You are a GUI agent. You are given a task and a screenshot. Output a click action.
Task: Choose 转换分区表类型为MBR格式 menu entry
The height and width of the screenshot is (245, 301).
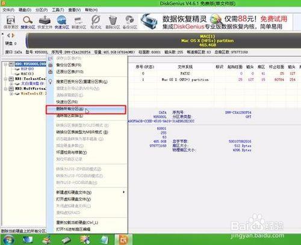pos(87,132)
